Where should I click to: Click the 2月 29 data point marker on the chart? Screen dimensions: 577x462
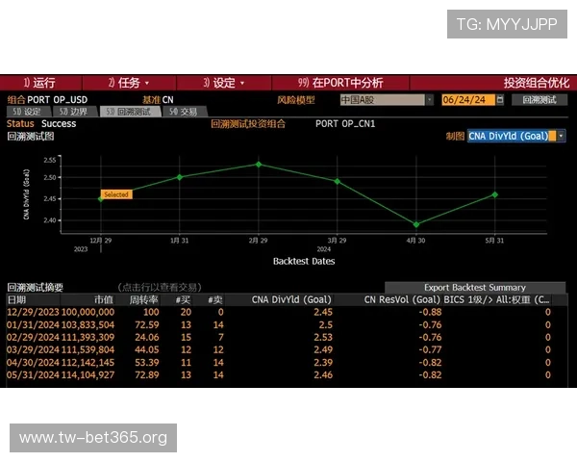(x=258, y=164)
